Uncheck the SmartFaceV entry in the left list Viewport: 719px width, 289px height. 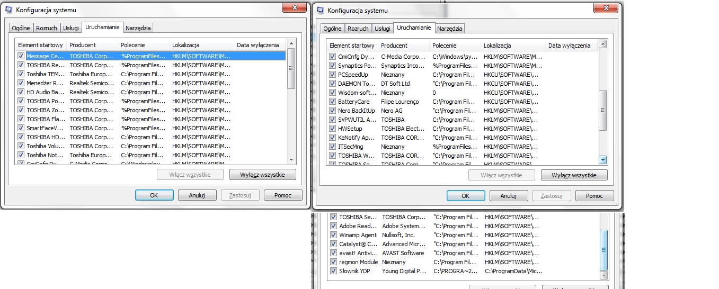[x=21, y=128]
